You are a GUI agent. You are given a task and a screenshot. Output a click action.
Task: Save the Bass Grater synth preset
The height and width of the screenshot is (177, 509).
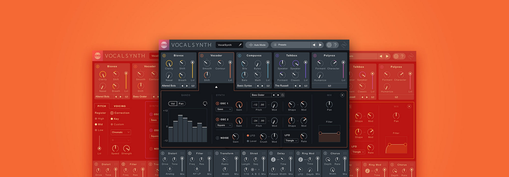click(x=282, y=95)
